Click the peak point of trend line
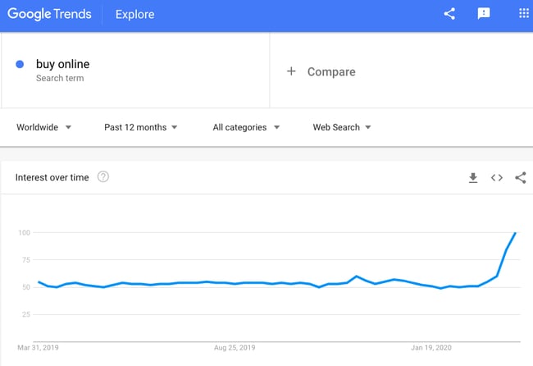The height and width of the screenshot is (366, 533). point(515,233)
